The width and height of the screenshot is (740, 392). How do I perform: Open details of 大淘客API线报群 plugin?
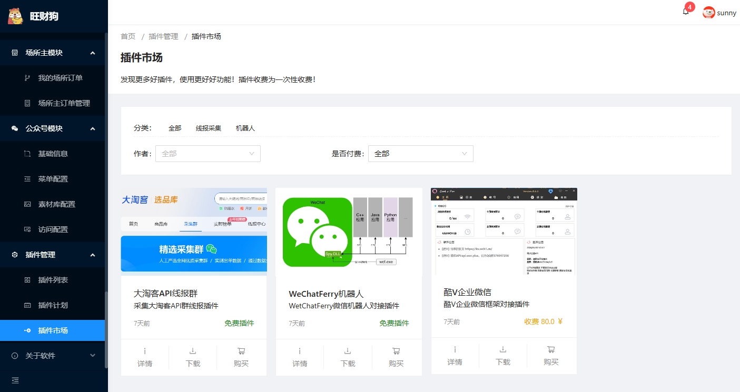click(145, 357)
